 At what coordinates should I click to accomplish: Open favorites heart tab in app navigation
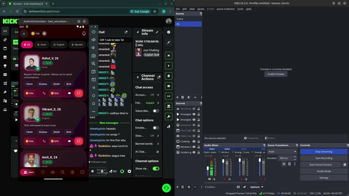click(x=43, y=172)
